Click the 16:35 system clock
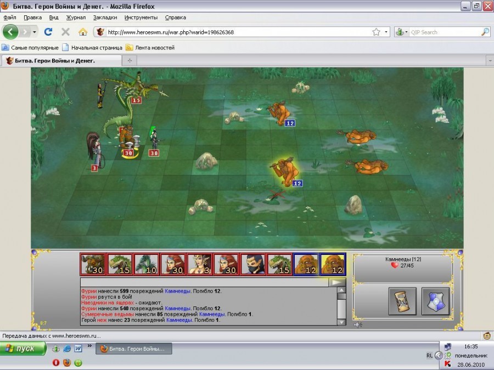The image size is (494, 370). pos(471,346)
